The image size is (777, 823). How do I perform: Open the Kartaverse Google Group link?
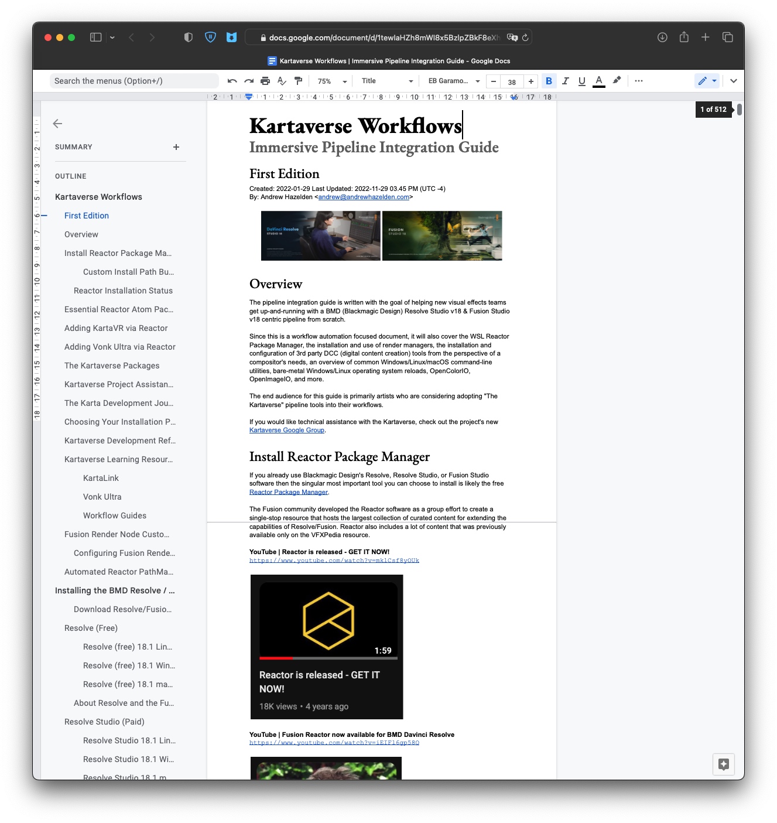click(287, 430)
